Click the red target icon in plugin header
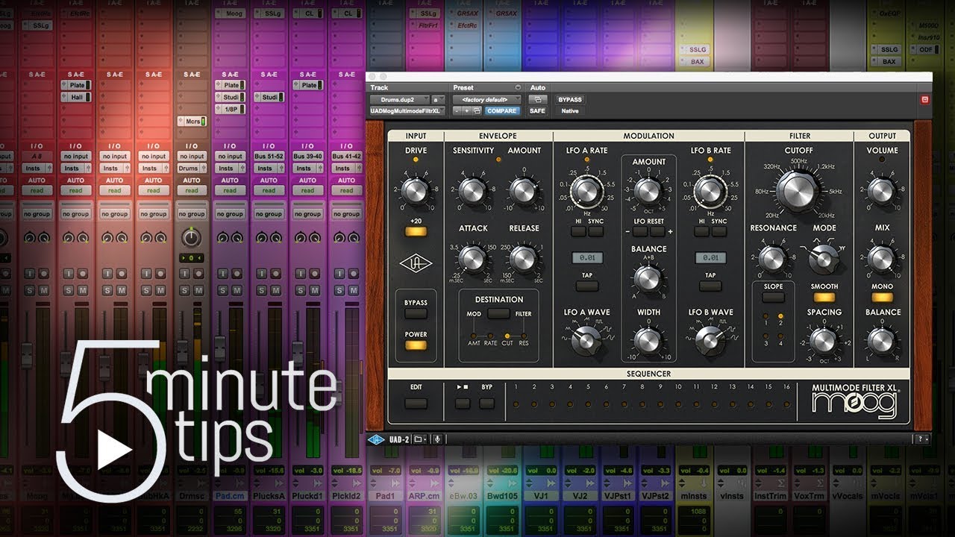 click(924, 98)
